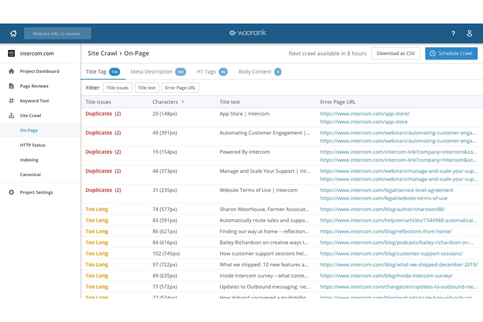
Task: Open the legal/website-terms-of-use link
Action: [384, 198]
